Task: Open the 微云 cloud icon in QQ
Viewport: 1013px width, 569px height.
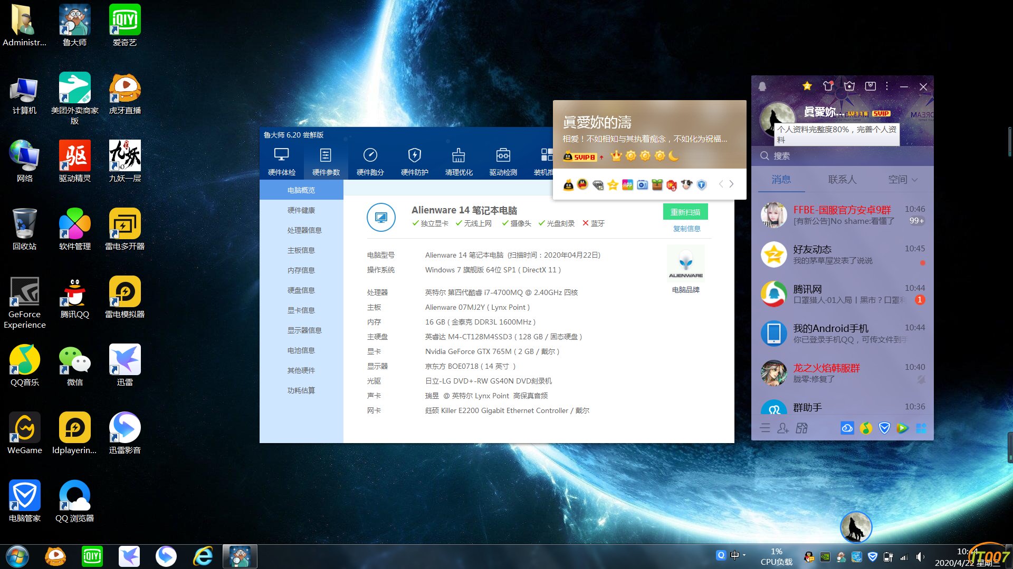Action: [847, 428]
